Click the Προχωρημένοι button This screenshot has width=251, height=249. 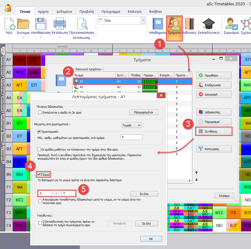[144, 112]
